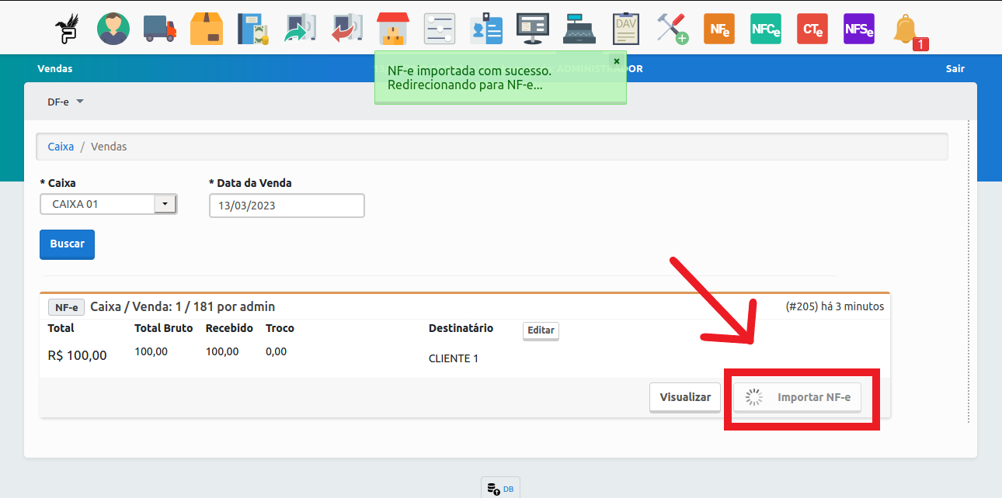
Task: Expand the DF-e dropdown menu
Action: point(65,102)
